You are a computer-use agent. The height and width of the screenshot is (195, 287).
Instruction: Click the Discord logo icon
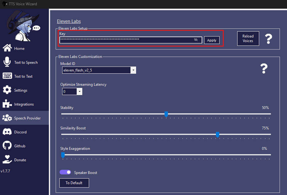(x=7, y=132)
